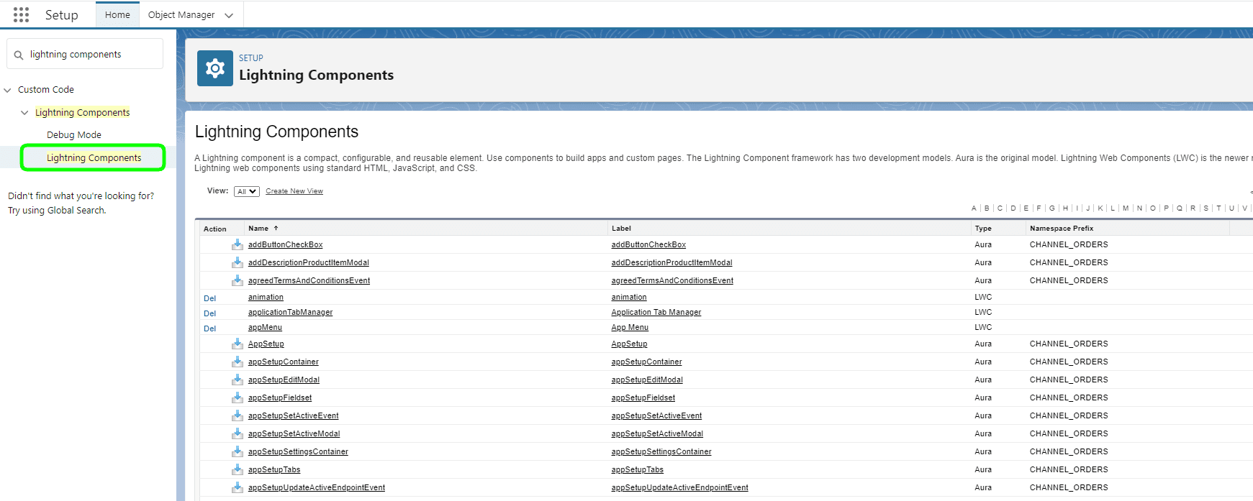Click the Create New View link
Image resolution: width=1253 pixels, height=501 pixels.
point(294,191)
